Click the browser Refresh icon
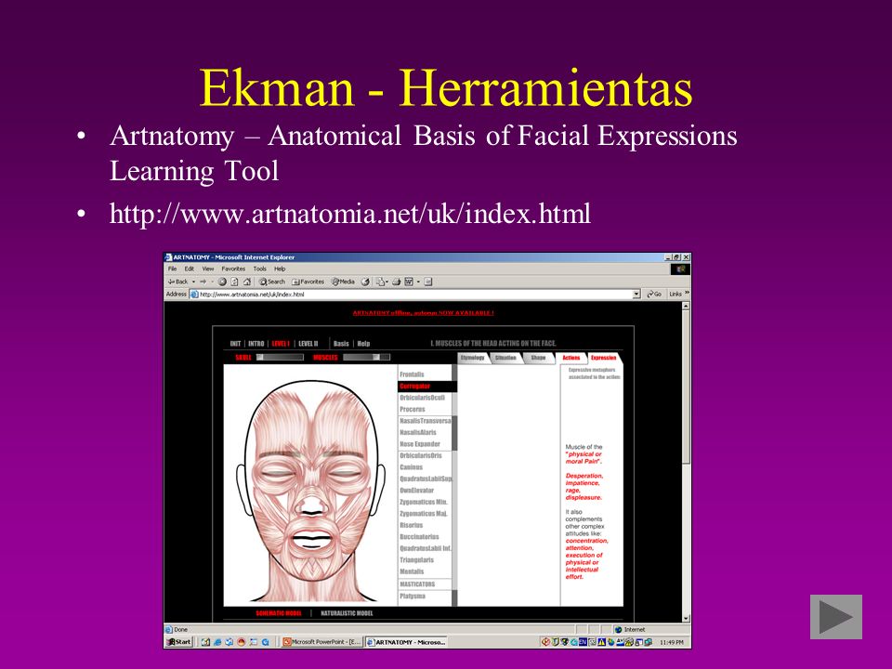 coord(234,282)
